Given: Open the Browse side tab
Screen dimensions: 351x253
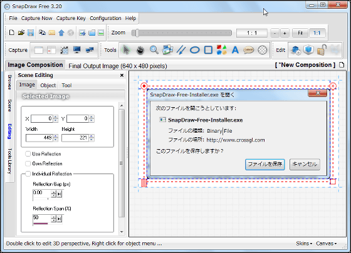Looking at the screenshot, I should point(9,82).
